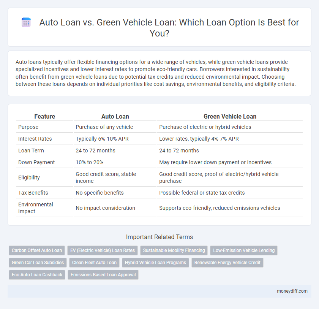
Task: Open the Carbon Offset Auto Loan tag
Action: coord(37,250)
